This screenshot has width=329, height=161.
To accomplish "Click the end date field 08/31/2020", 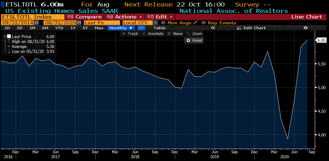I will [x=60, y=23].
